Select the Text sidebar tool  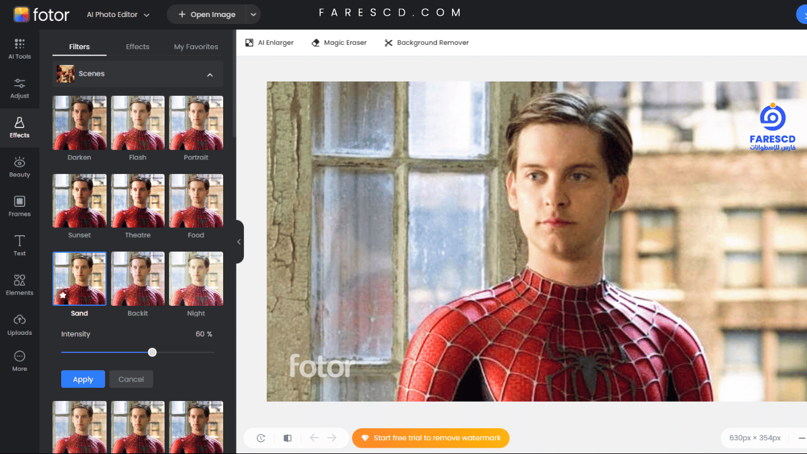20,246
